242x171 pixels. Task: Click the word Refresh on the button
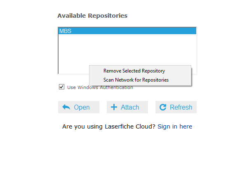pyautogui.click(x=181, y=107)
